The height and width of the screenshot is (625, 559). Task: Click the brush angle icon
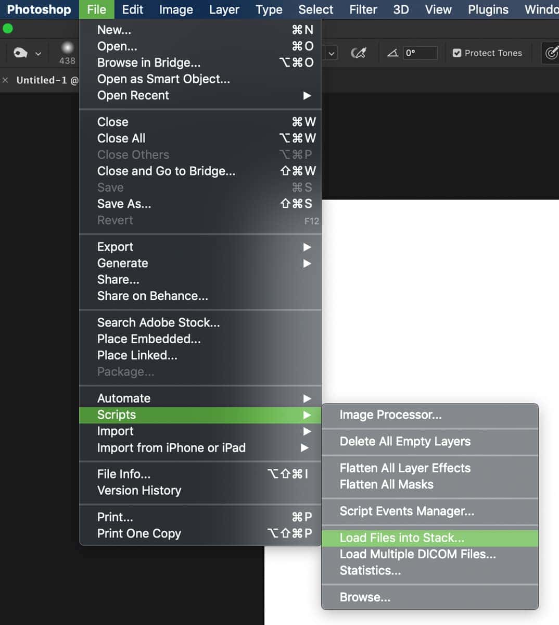[393, 53]
